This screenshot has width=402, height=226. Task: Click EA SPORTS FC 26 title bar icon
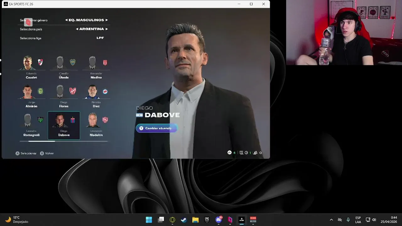pyautogui.click(x=6, y=4)
